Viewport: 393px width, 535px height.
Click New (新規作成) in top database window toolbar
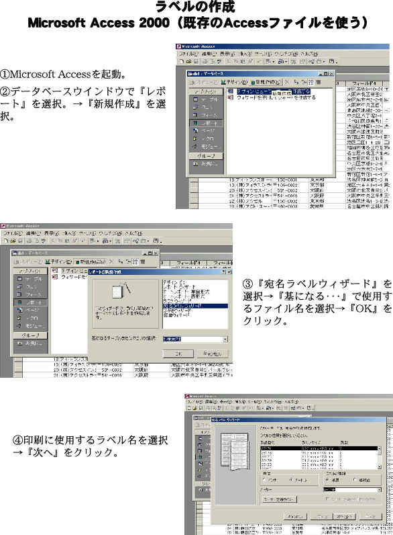click(x=266, y=82)
